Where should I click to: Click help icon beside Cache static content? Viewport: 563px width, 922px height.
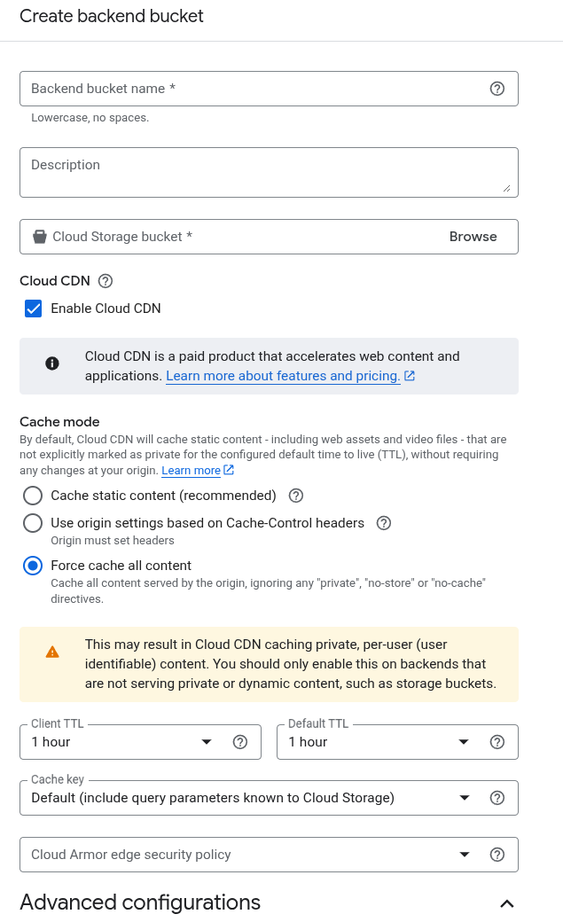[x=296, y=496]
